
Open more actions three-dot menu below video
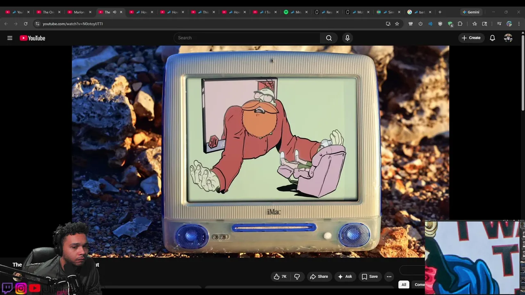(x=389, y=277)
